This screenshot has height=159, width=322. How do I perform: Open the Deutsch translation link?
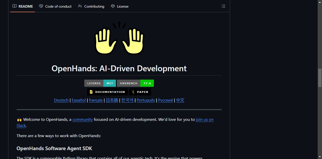[61, 100]
